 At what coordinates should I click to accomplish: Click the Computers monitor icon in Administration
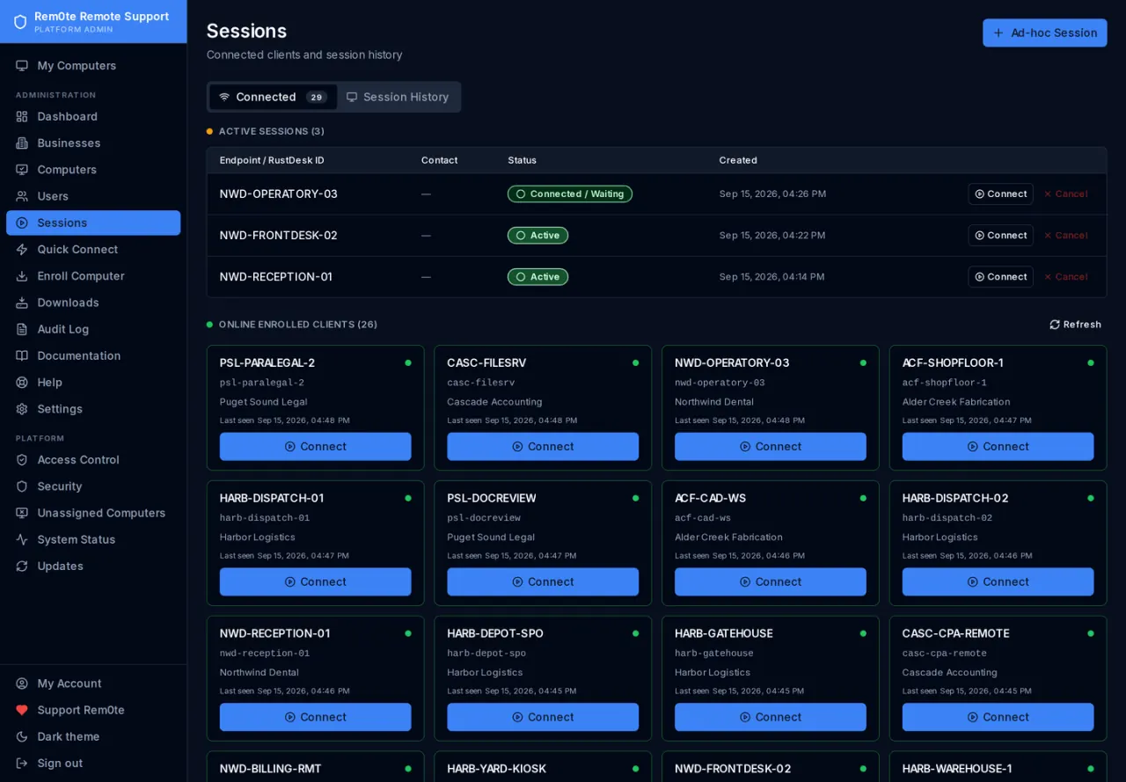point(22,170)
